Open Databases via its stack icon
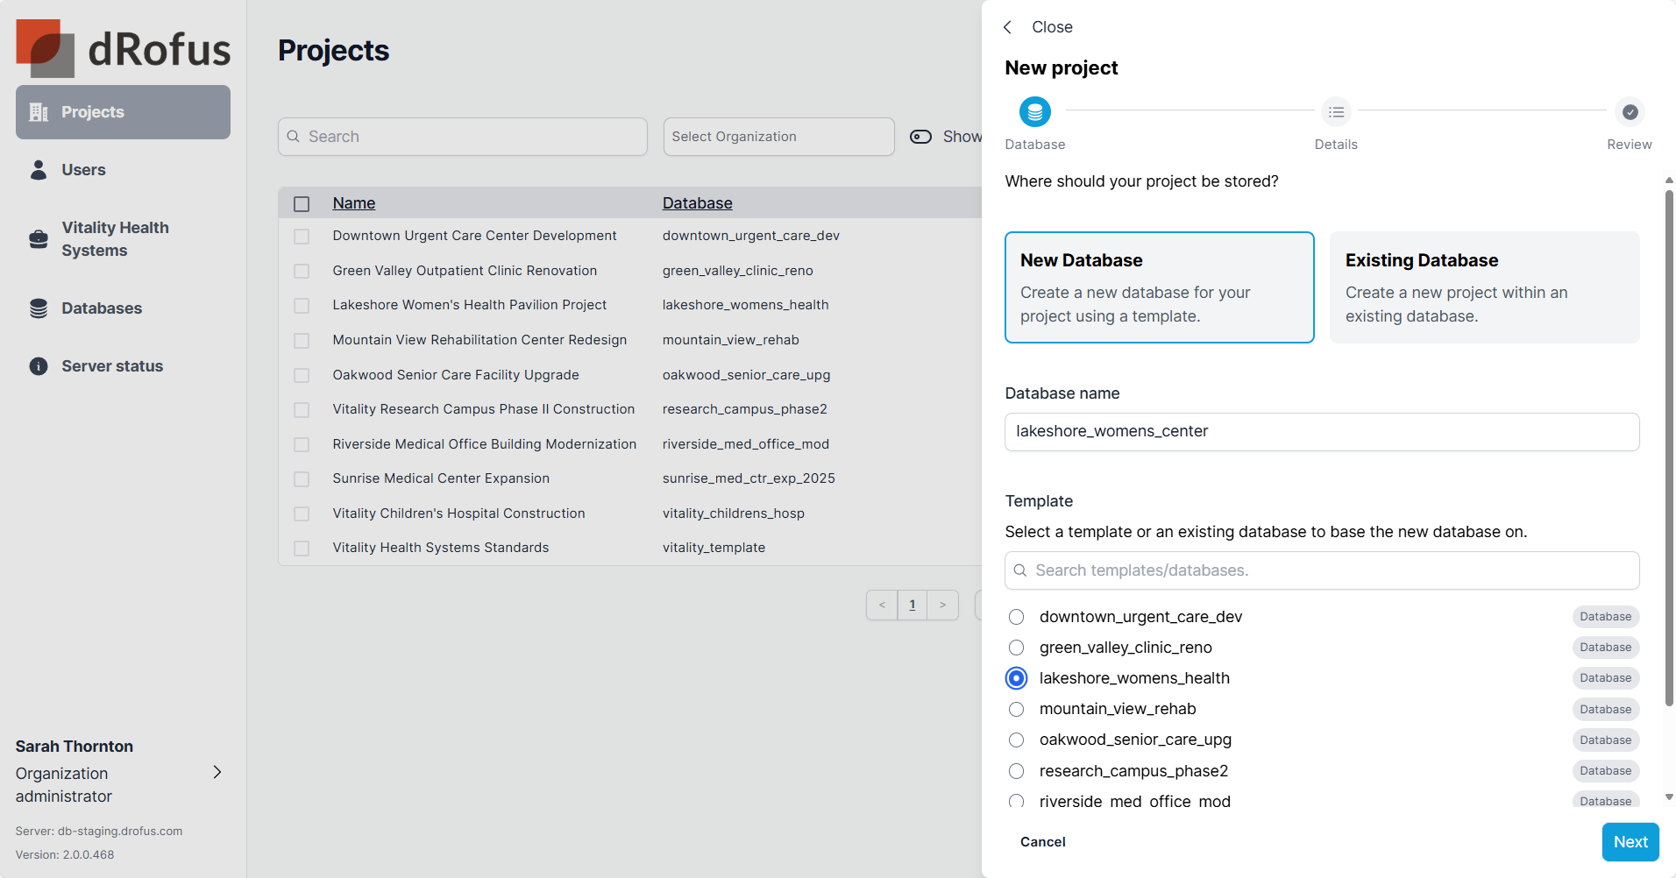This screenshot has width=1676, height=878. coord(39,308)
